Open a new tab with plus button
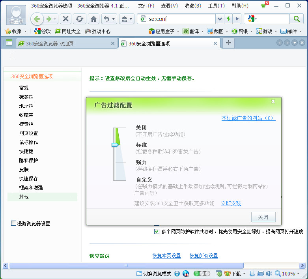308x279 pixels. pos(228,43)
